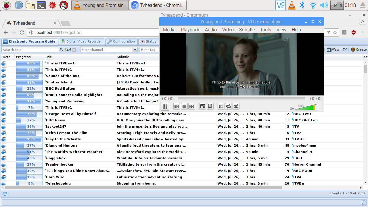Toggle VLC fullscreen video button
The width and height of the screenshot is (368, 207).
pos(203,107)
